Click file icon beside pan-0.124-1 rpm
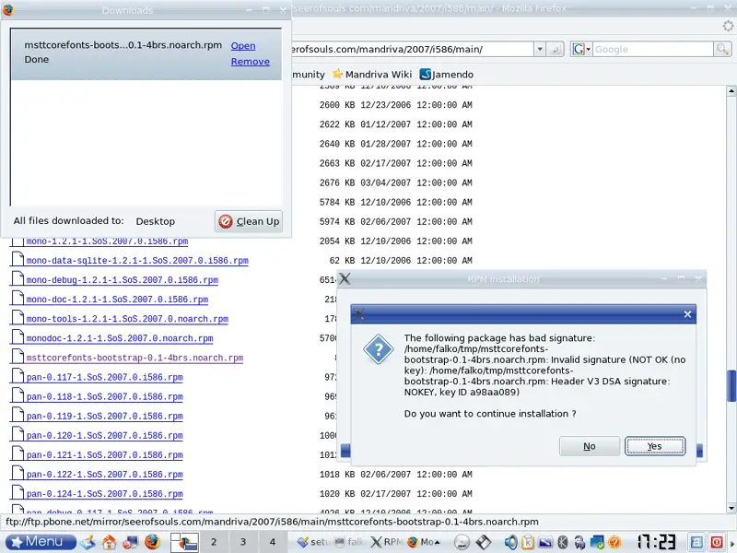Image resolution: width=737 pixels, height=553 pixels. tap(18, 493)
